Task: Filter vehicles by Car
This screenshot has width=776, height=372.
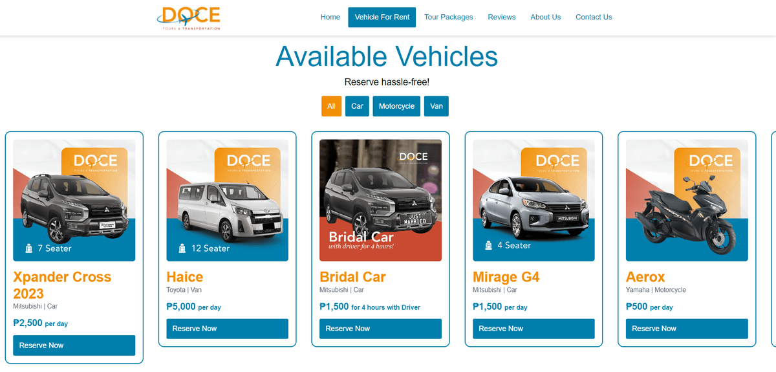Action: tap(358, 106)
